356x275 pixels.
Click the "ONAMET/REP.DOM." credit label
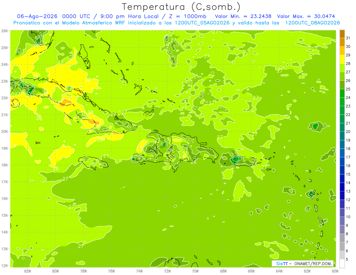coord(313,263)
